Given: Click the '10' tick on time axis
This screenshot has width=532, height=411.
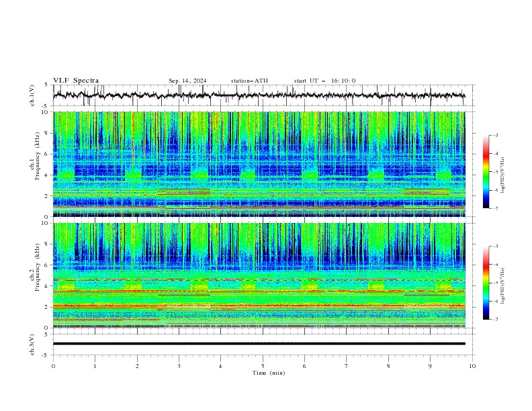Looking at the screenshot, I should [472, 366].
